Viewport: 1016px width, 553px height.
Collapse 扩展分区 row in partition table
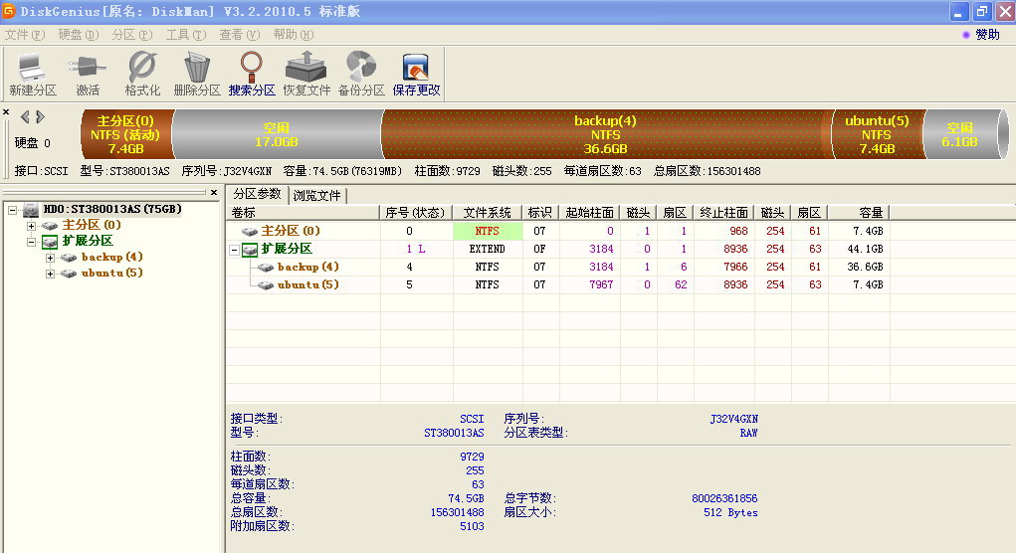tap(235, 250)
